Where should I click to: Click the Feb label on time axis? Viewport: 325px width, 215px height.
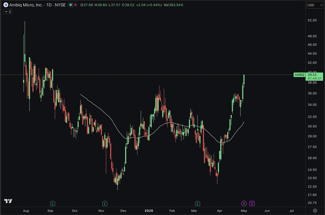pyautogui.click(x=172, y=211)
